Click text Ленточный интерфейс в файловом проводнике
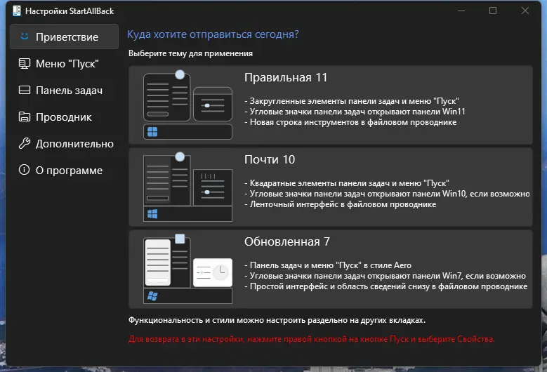Image resolution: width=547 pixels, height=372 pixels. pyautogui.click(x=340, y=204)
